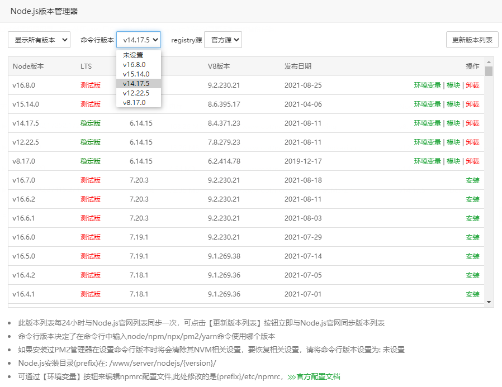502x387 pixels.
Task: Click the table vertical scrollbar thumb
Action: click(x=489, y=71)
